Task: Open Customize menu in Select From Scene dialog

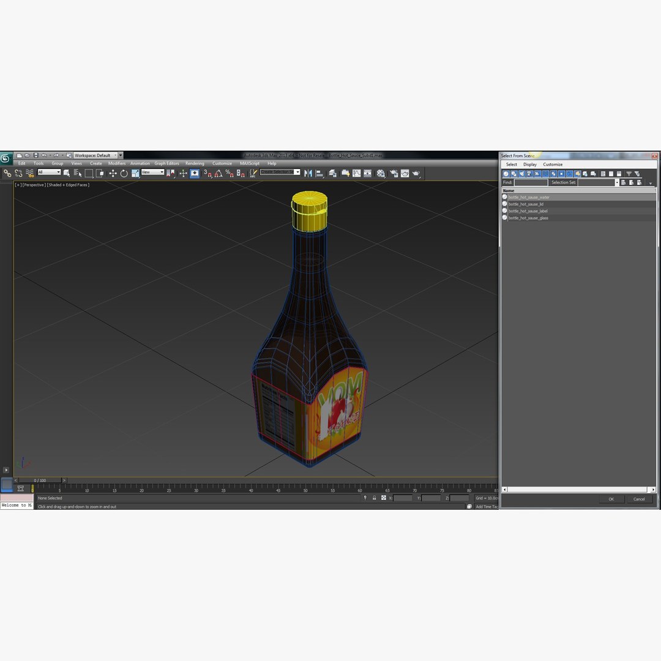Action: [553, 165]
